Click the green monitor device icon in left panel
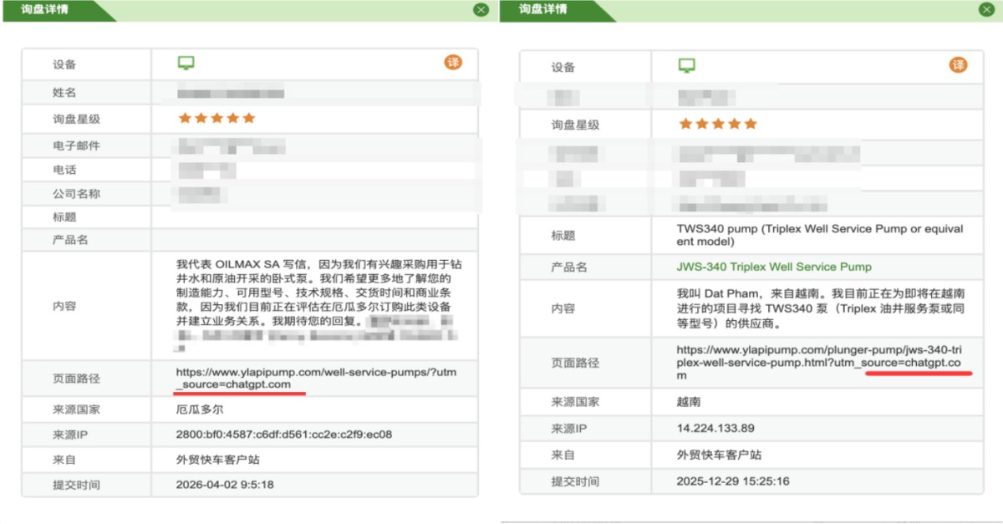 pos(186,64)
